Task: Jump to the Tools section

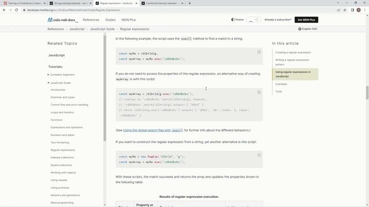Action: pyautogui.click(x=278, y=91)
